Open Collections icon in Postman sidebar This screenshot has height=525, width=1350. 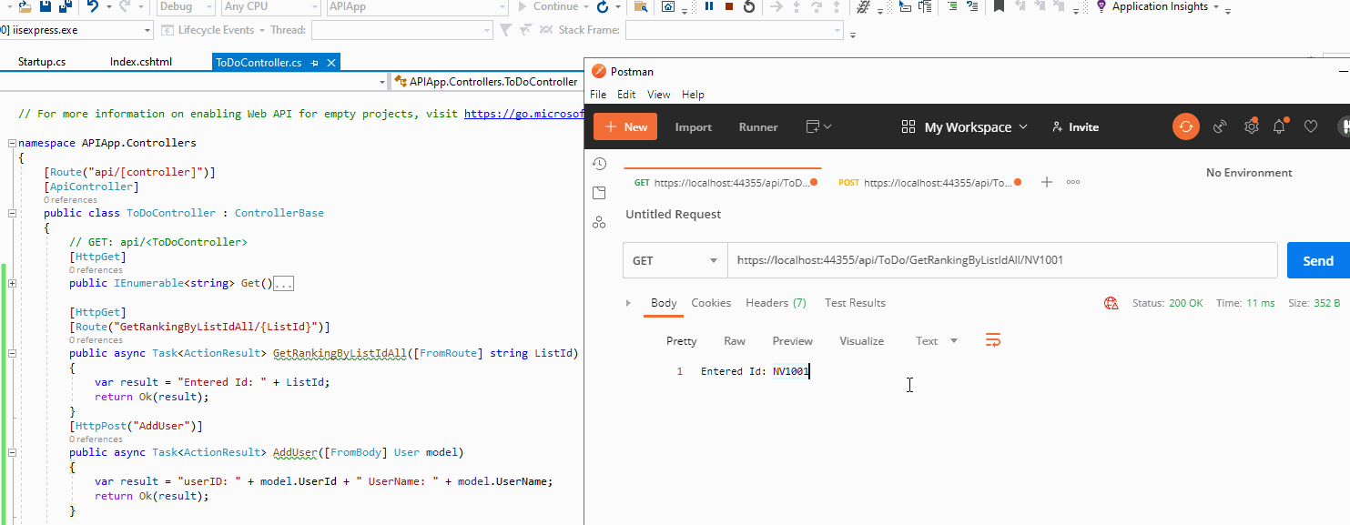pos(598,192)
